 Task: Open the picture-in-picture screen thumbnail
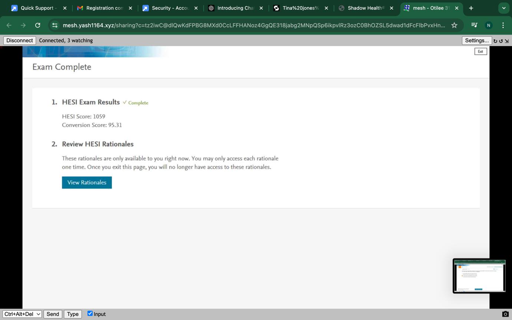pyautogui.click(x=479, y=276)
